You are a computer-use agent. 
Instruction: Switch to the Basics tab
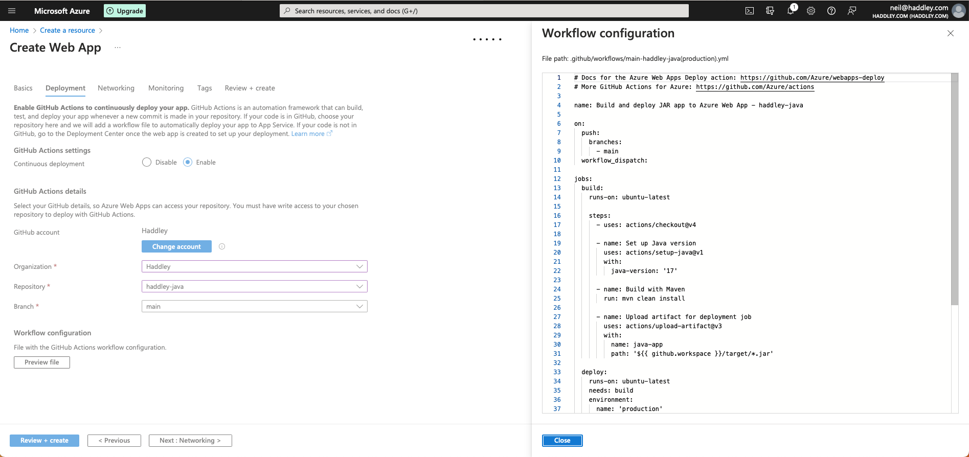[23, 88]
